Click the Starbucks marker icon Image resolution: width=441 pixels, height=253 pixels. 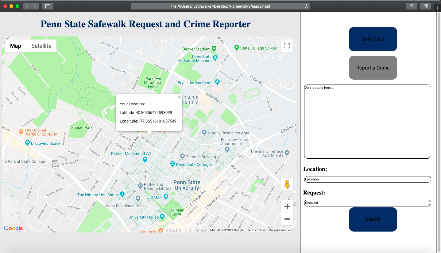(161, 230)
